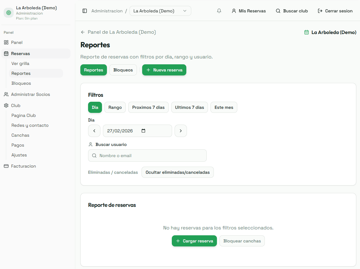Click the calendar icon beside Reservas
The width and height of the screenshot is (360, 269).
(6, 53)
